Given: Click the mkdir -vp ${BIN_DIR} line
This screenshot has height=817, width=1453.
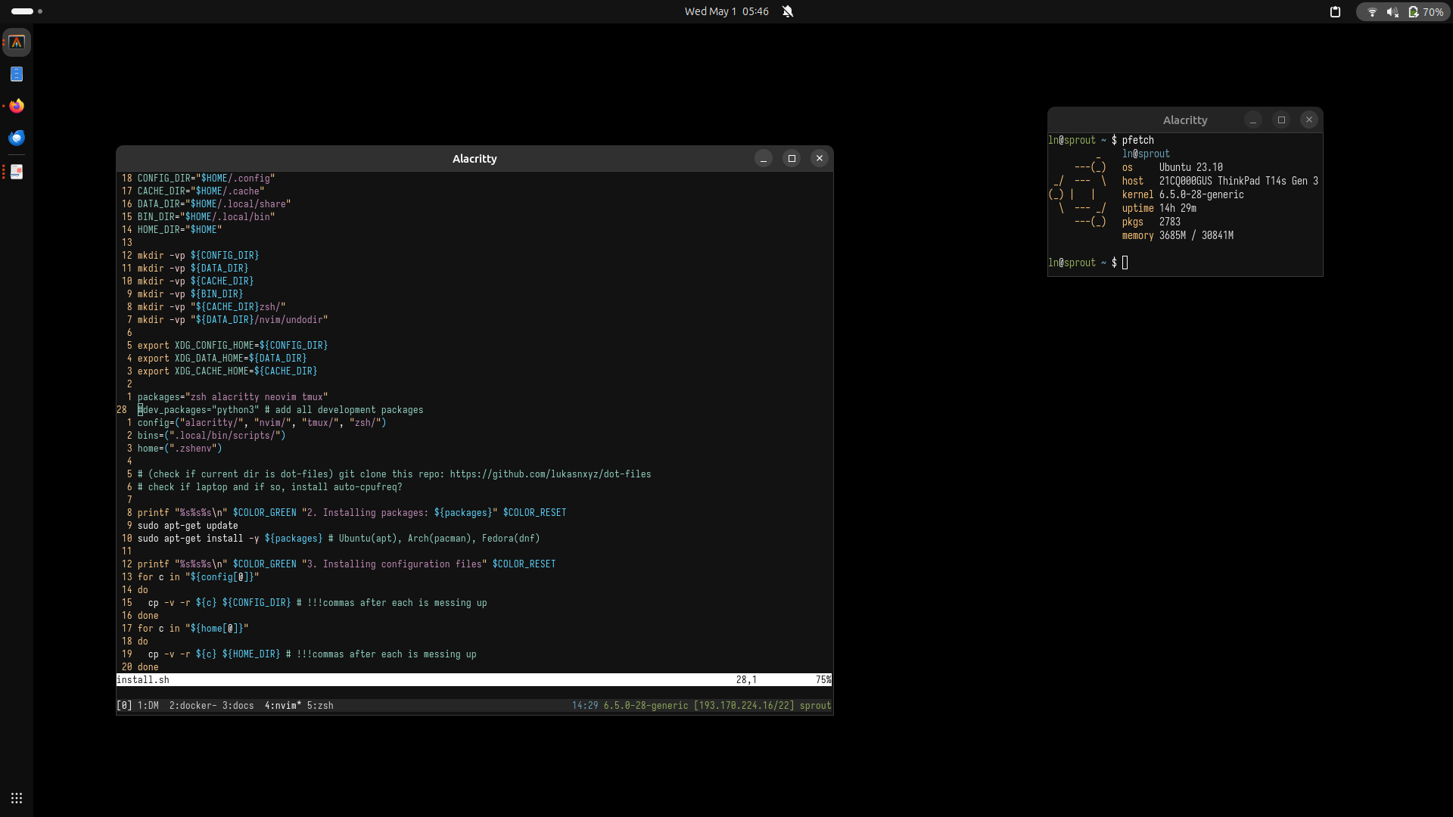Looking at the screenshot, I should click(191, 294).
